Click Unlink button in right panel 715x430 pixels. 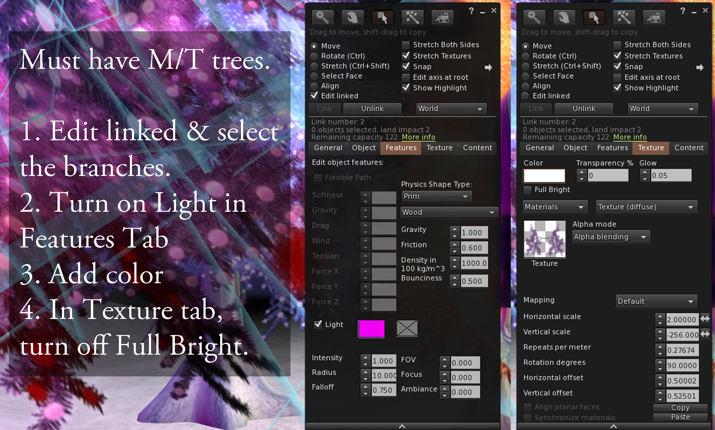click(x=584, y=109)
